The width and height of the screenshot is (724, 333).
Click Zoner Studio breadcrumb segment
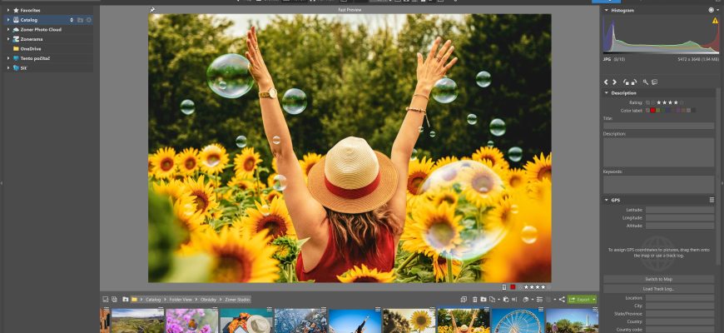click(237, 300)
